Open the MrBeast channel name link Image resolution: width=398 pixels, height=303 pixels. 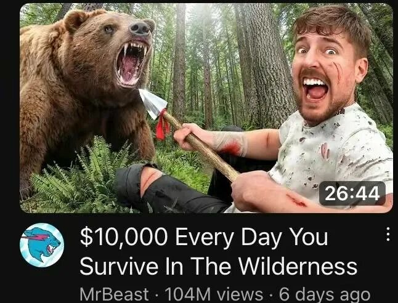click(x=114, y=294)
